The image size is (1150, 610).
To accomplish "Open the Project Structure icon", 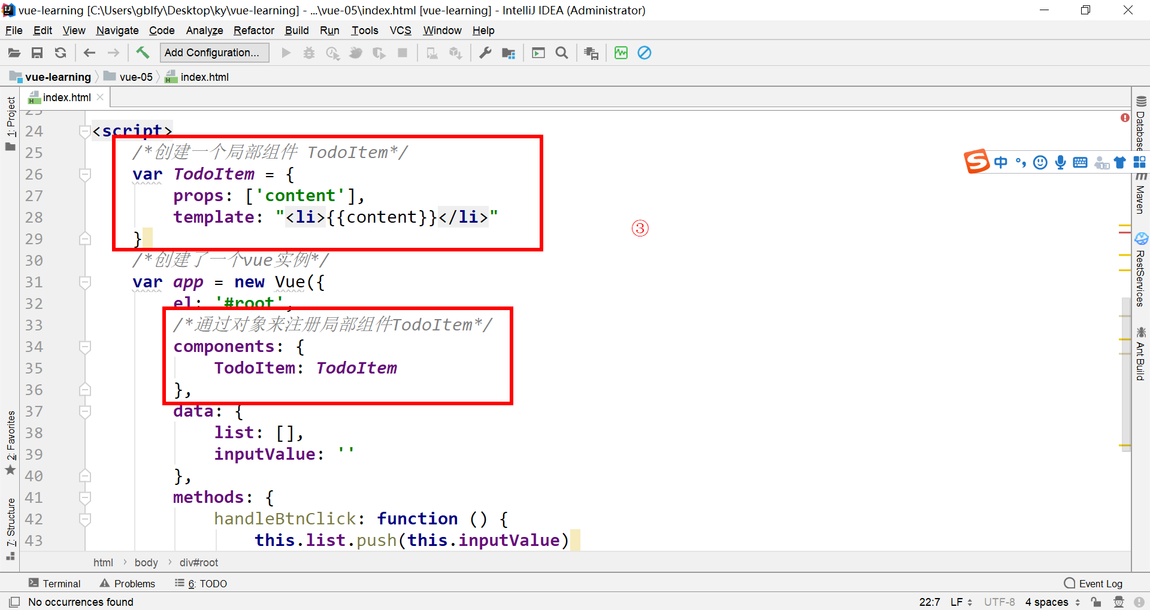I will [509, 53].
